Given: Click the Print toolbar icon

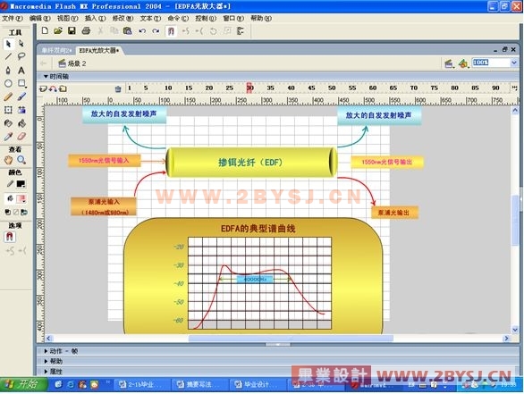Looking at the screenshot, I should [86, 30].
